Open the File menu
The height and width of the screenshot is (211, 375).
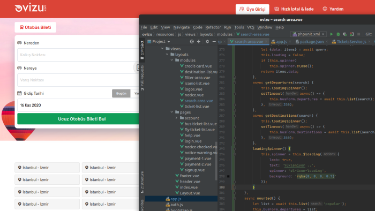click(144, 27)
